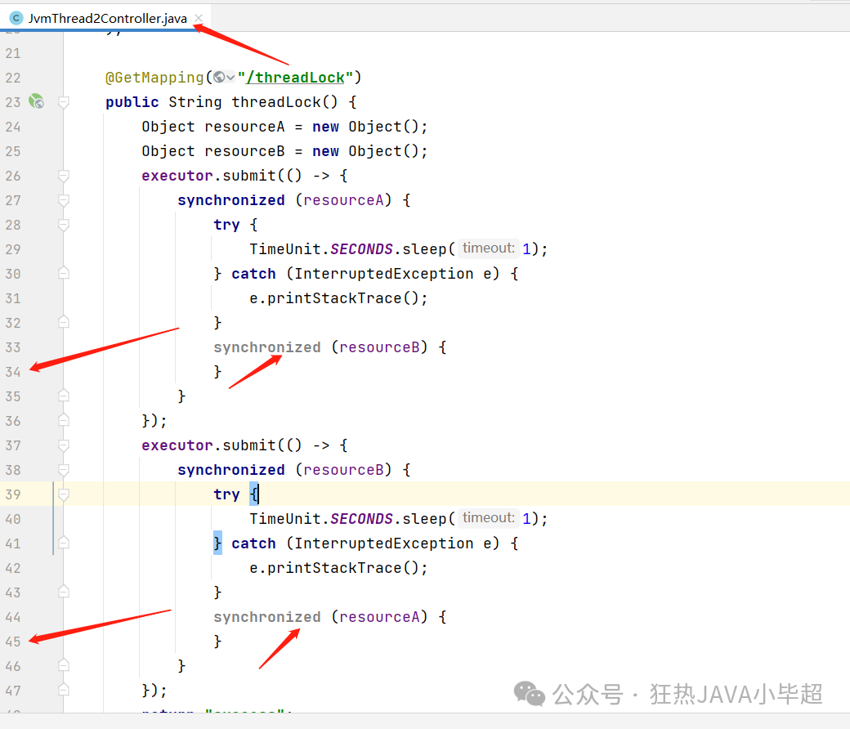Click line number 24 in the gutter
This screenshot has width=850, height=729.
click(13, 127)
